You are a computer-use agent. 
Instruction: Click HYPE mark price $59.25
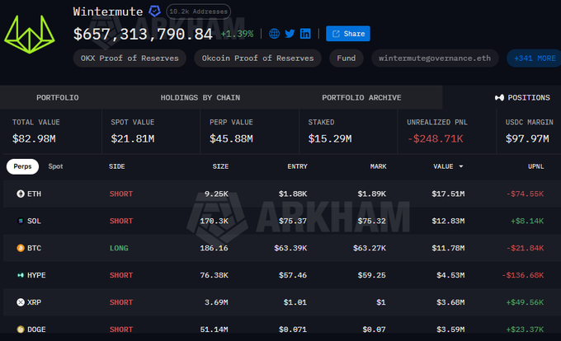pos(372,275)
